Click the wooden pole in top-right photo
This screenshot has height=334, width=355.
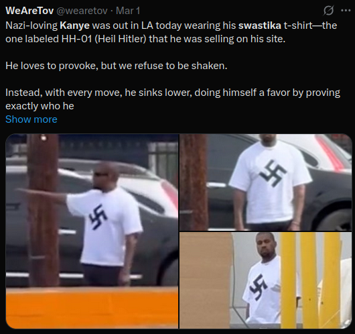194,182
